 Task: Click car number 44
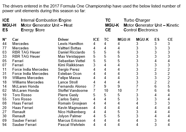(4, 44)
